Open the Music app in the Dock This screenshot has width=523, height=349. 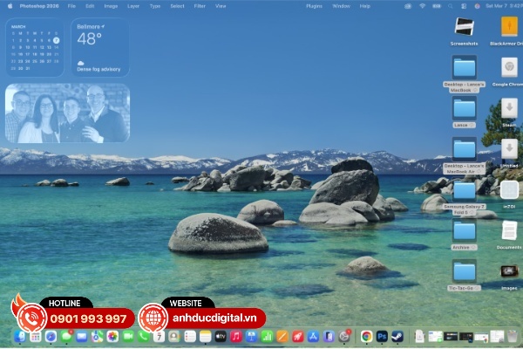pos(236,337)
